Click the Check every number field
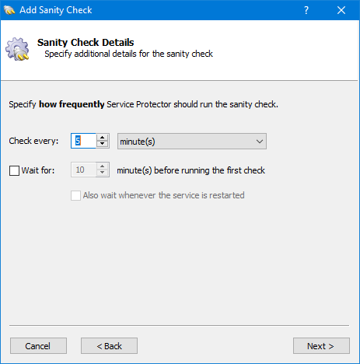The height and width of the screenshot is (364, 360). point(83,141)
